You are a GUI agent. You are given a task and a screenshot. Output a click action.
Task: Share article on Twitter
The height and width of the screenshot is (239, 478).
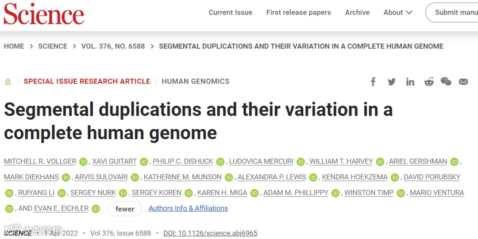click(392, 82)
